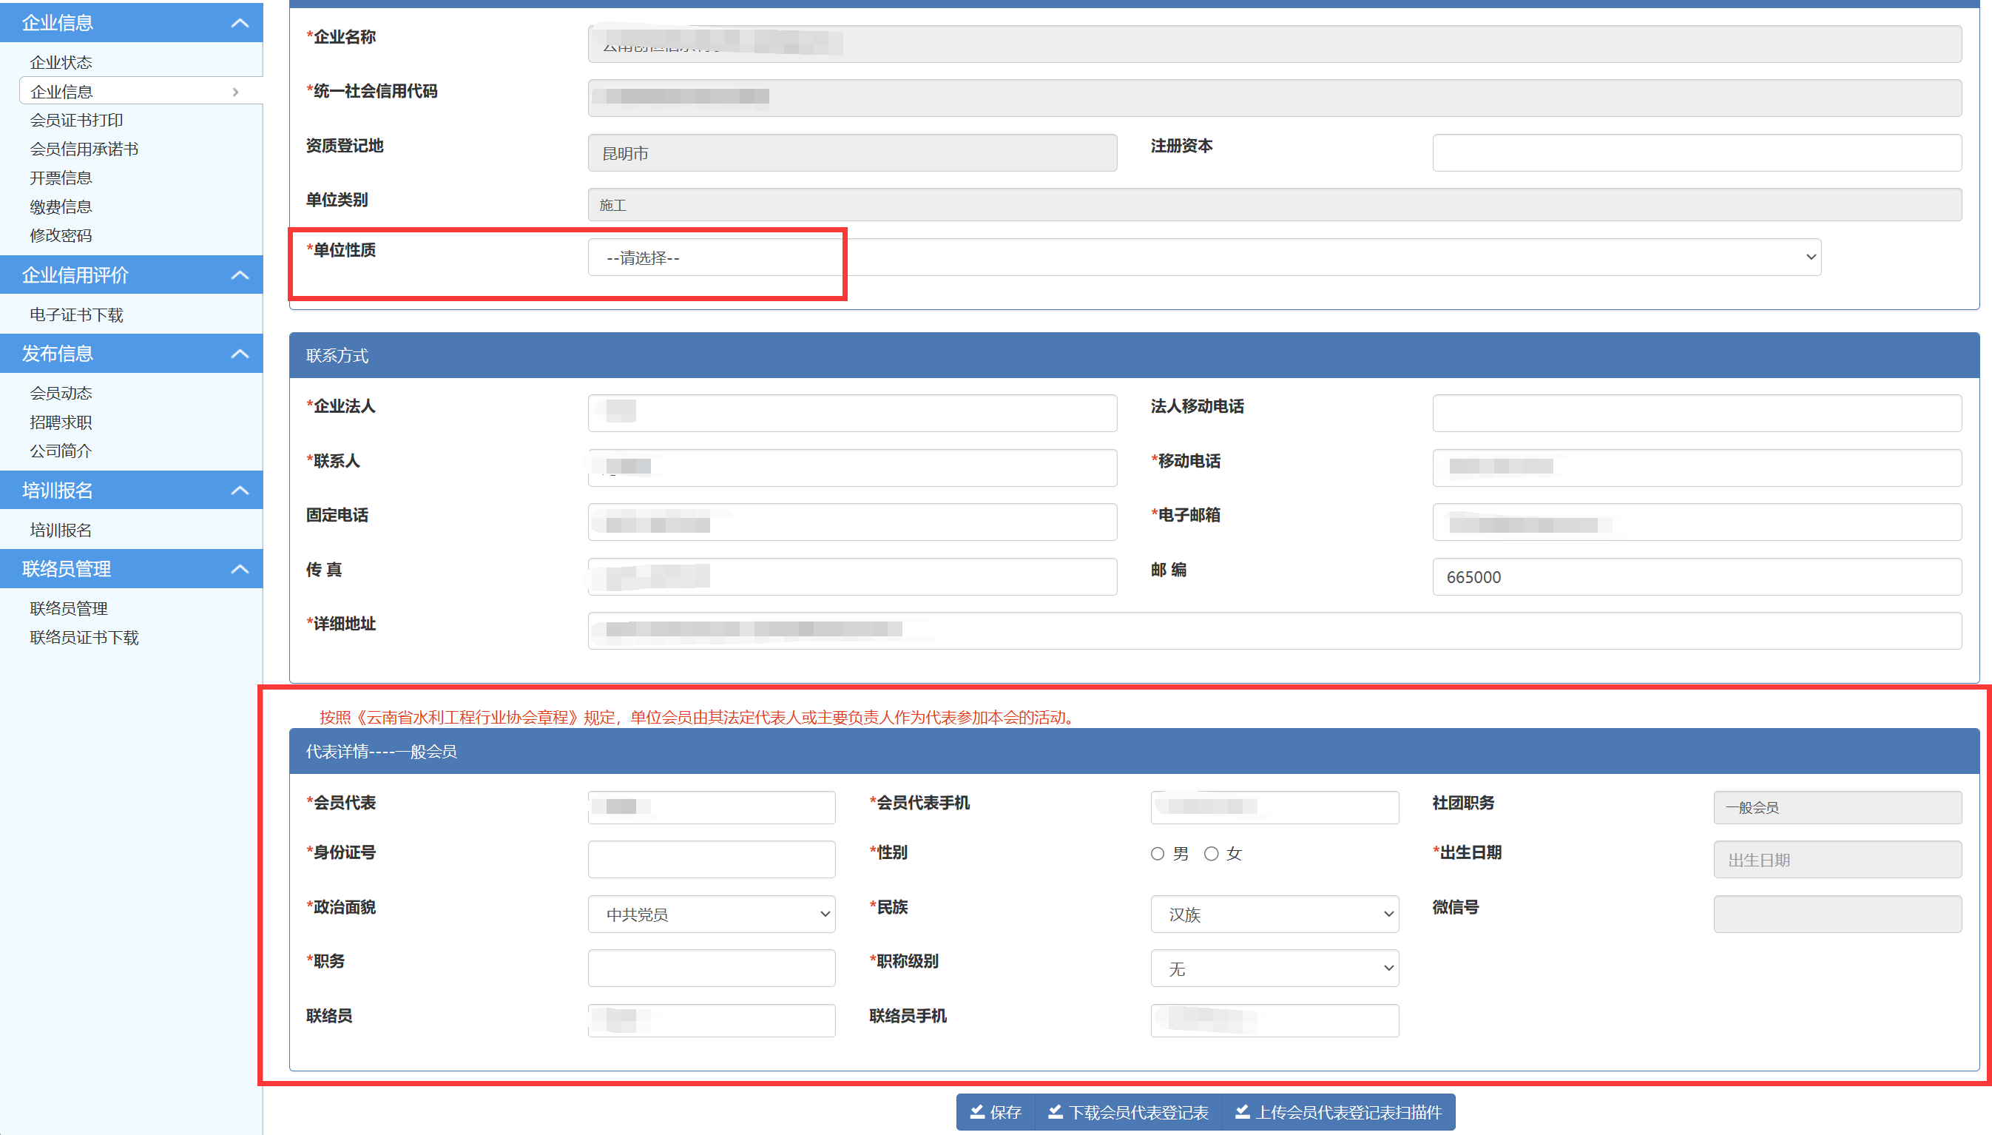
Task: Open 会员证书打印 in sidebar menu
Action: [x=76, y=120]
